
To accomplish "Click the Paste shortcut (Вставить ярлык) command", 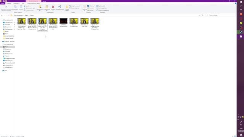I will 29,10.
